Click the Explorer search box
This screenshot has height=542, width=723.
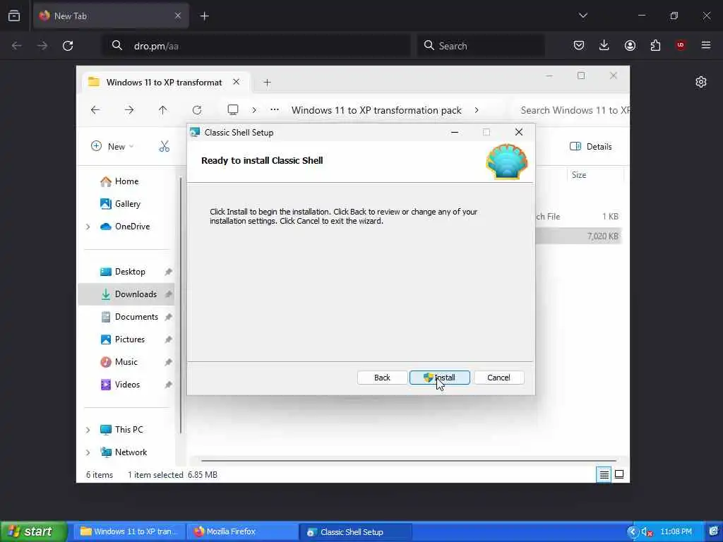570,110
